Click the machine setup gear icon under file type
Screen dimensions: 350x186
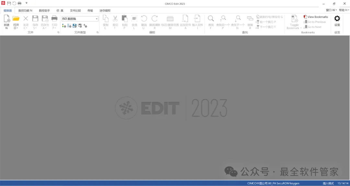point(80,26)
